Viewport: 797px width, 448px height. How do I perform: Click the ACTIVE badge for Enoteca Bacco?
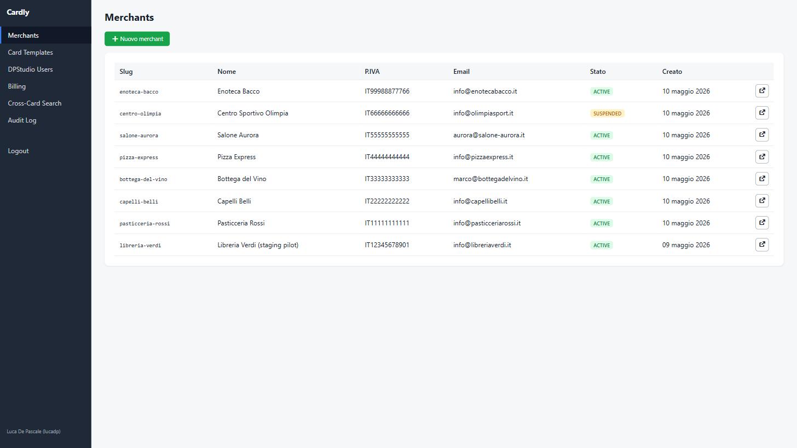(x=602, y=91)
